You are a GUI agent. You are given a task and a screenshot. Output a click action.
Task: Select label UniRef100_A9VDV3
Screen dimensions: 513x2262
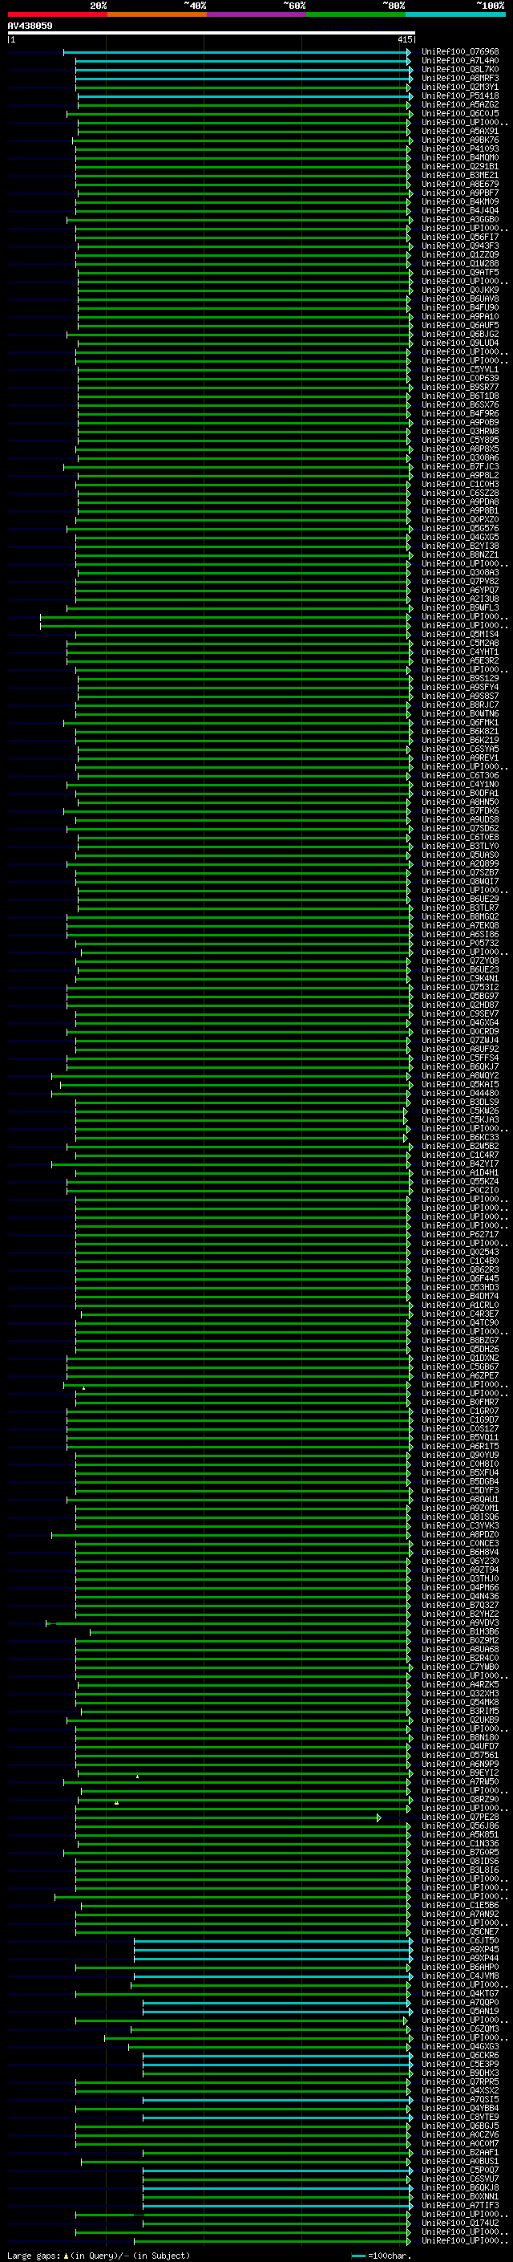[x=459, y=1622]
